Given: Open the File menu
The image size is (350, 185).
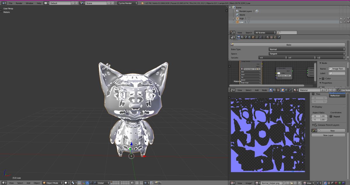Looking at the screenshot, I should (10, 3).
